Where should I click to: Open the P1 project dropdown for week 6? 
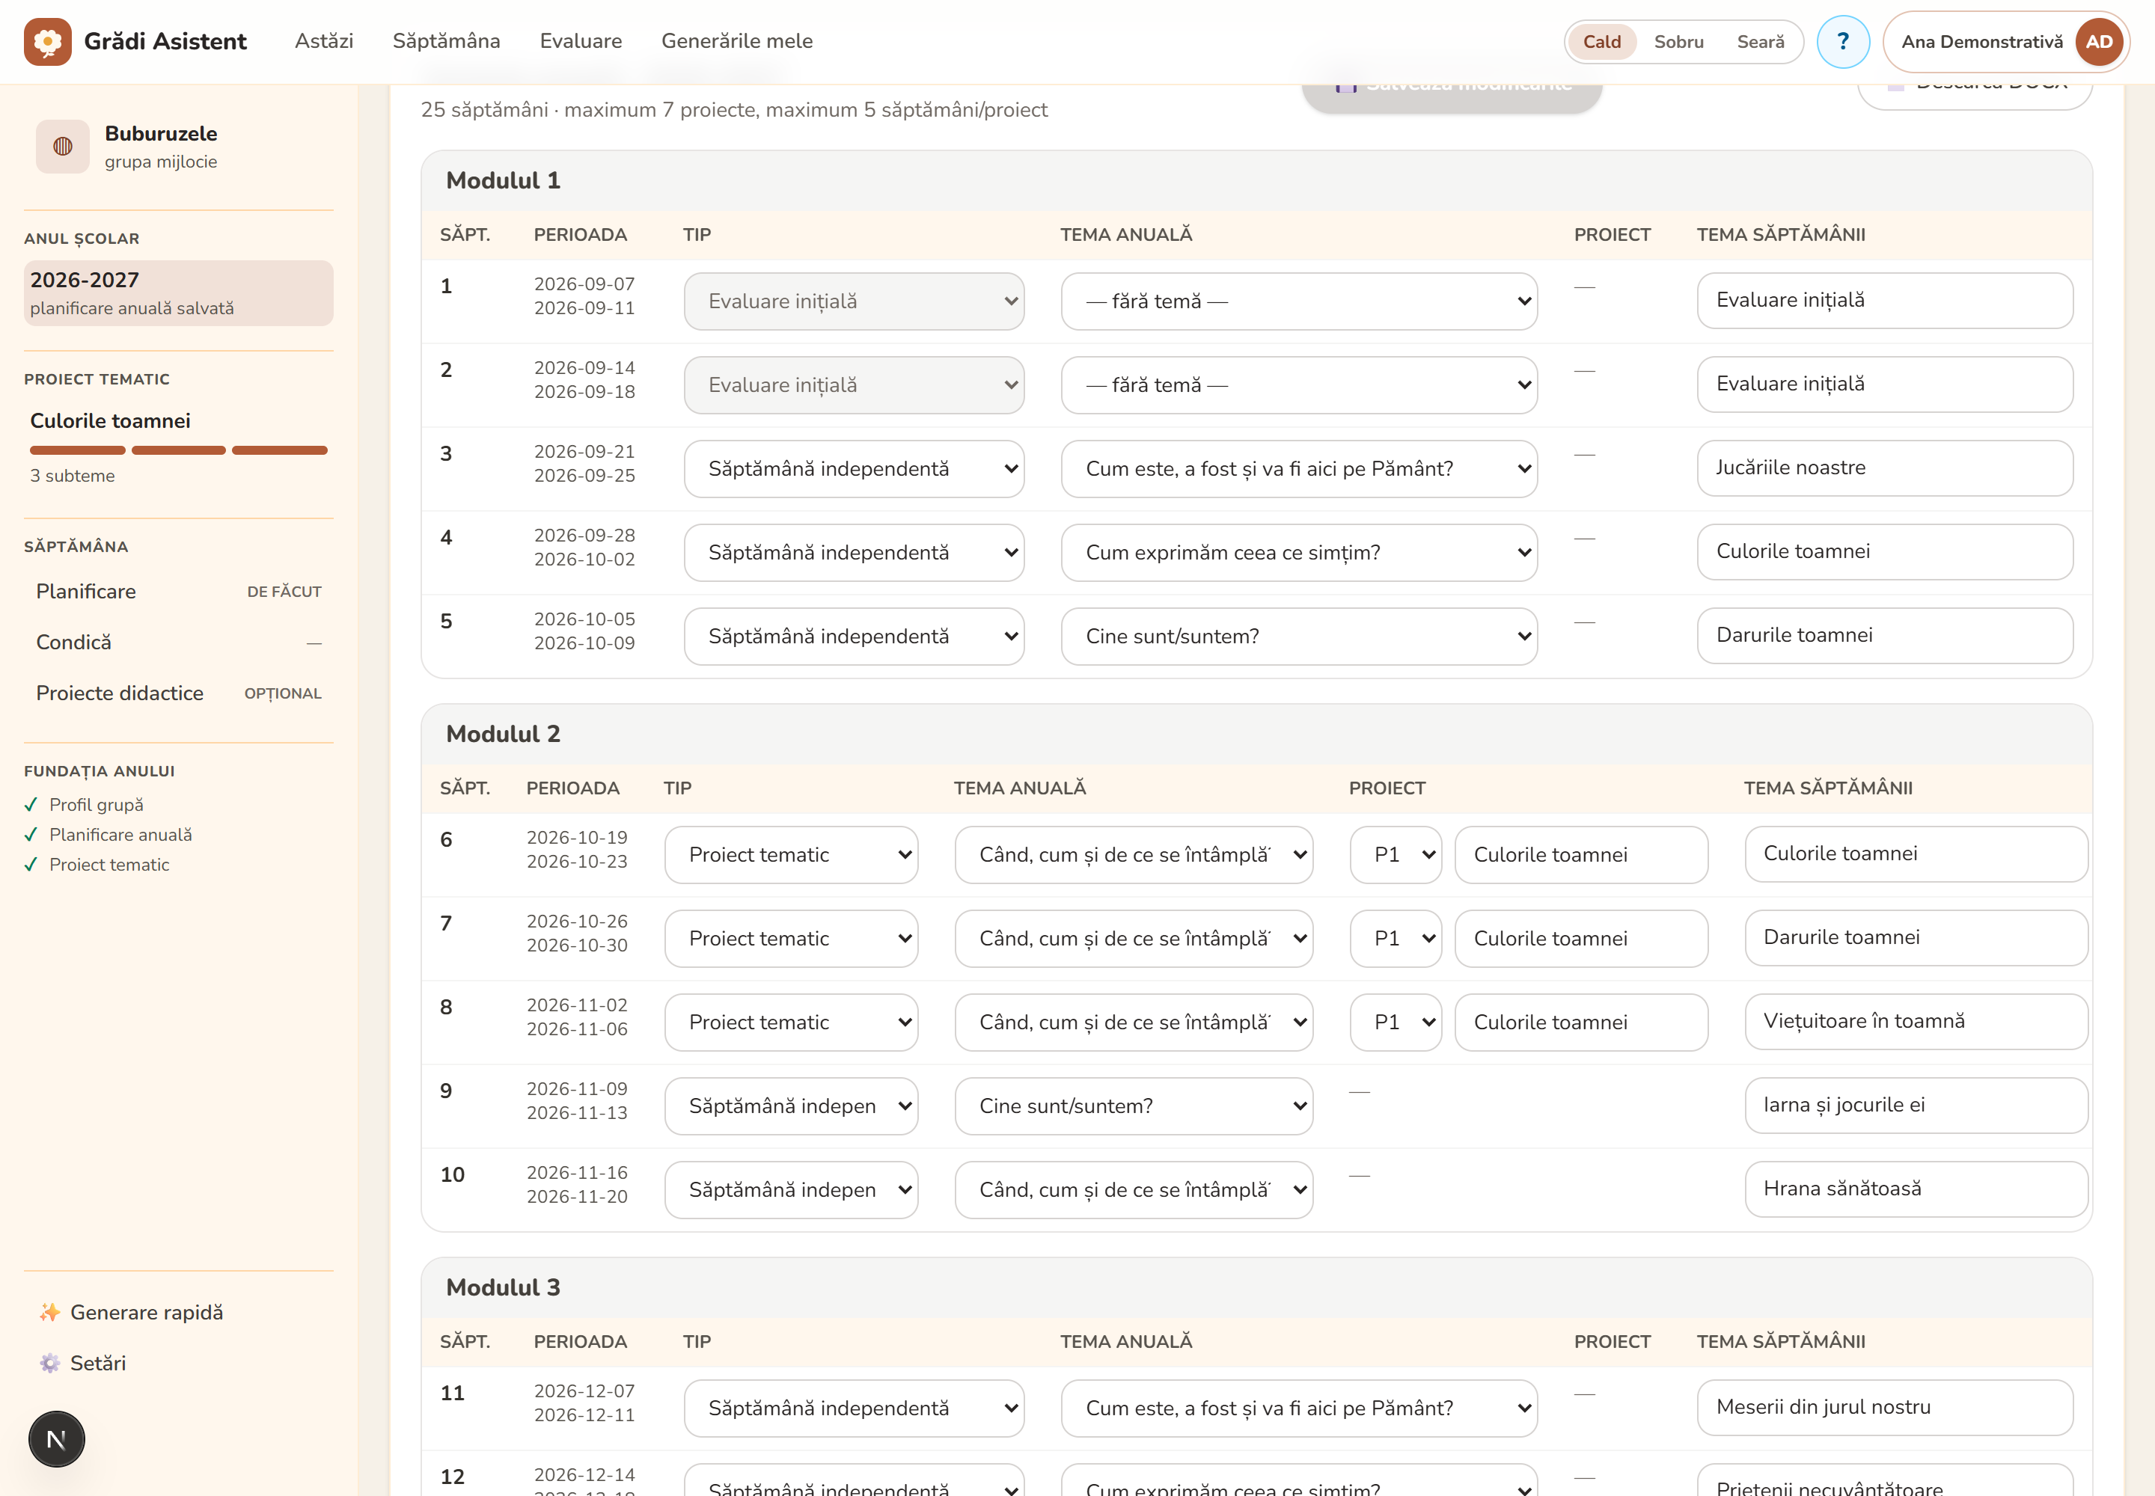pos(1396,855)
